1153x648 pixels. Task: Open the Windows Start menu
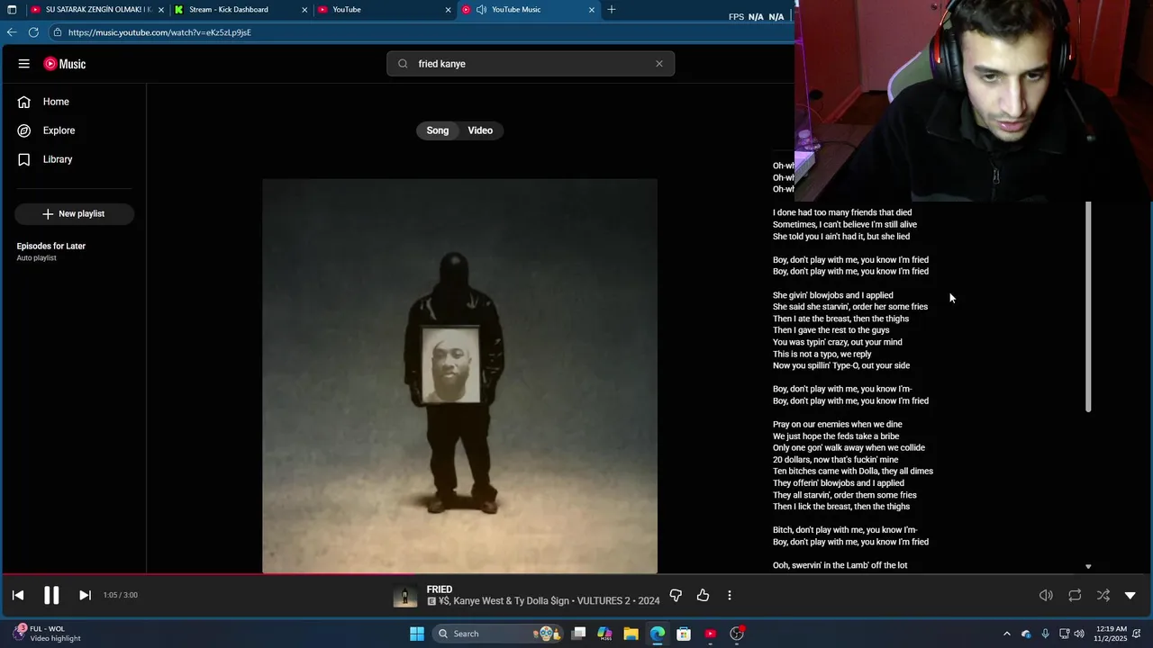pos(417,634)
